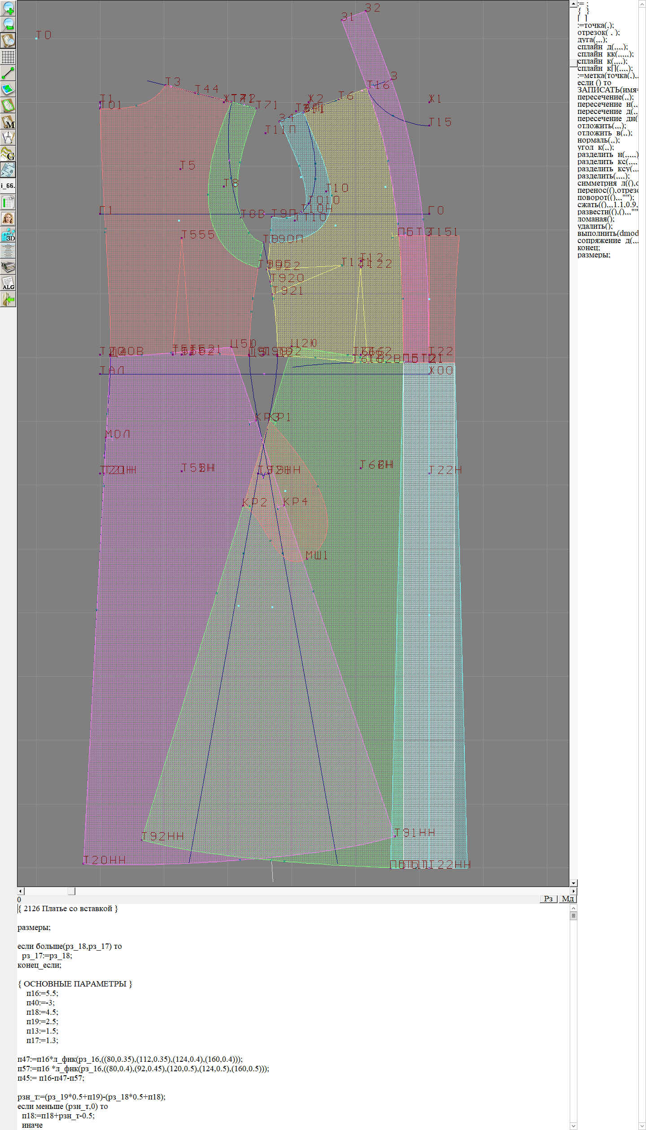This screenshot has height=1130, width=646.
Task: Click the zoom in magnifier icon
Action: (x=8, y=9)
